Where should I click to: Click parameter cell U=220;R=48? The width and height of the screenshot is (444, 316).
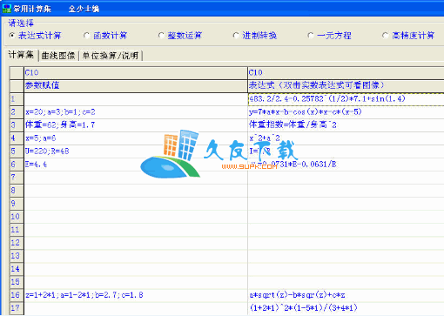pos(136,151)
